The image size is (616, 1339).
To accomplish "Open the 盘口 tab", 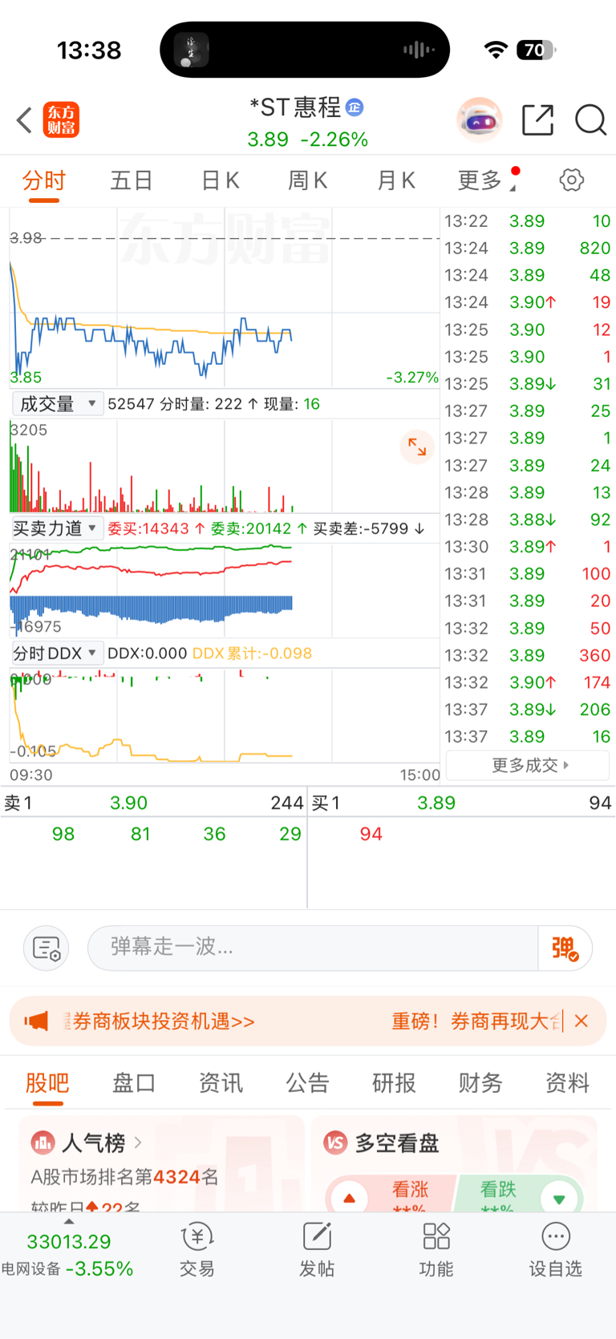I will 134,1083.
